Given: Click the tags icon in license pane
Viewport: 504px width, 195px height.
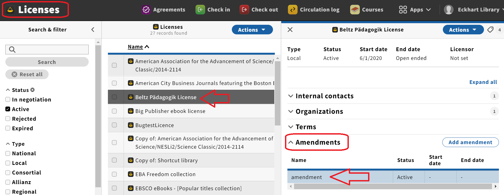Looking at the screenshot, I should click(x=490, y=30).
